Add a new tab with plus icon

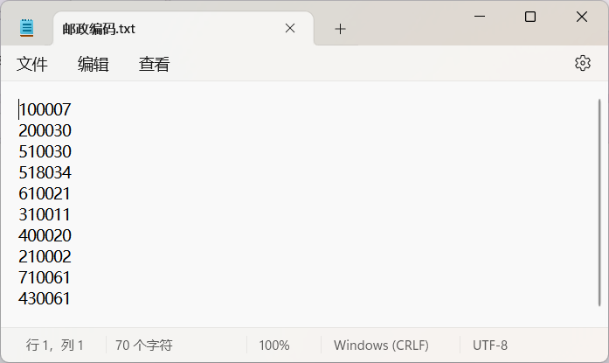340,29
